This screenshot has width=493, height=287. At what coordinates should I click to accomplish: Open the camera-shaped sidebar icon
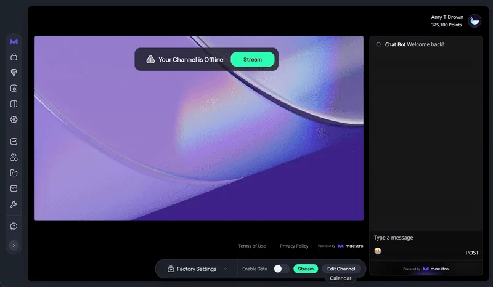click(14, 88)
